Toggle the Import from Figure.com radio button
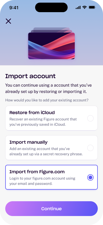 click(90, 177)
